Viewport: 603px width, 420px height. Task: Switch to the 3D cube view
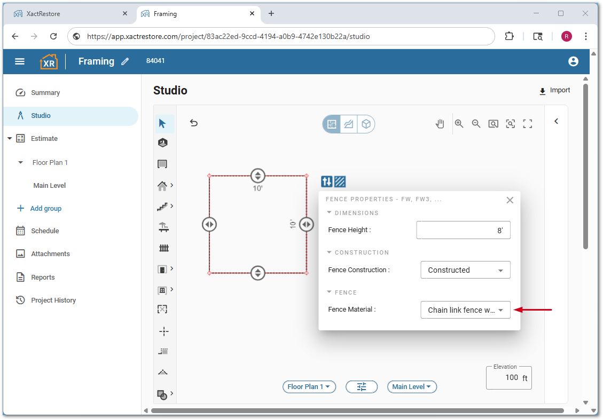tap(366, 124)
